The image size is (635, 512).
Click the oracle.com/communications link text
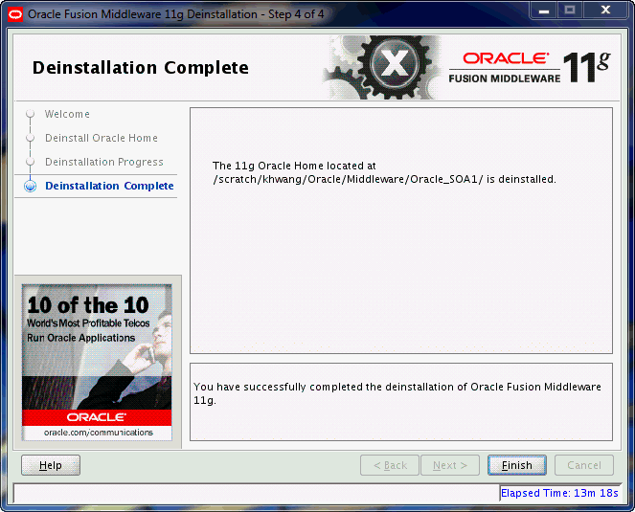pos(99,433)
